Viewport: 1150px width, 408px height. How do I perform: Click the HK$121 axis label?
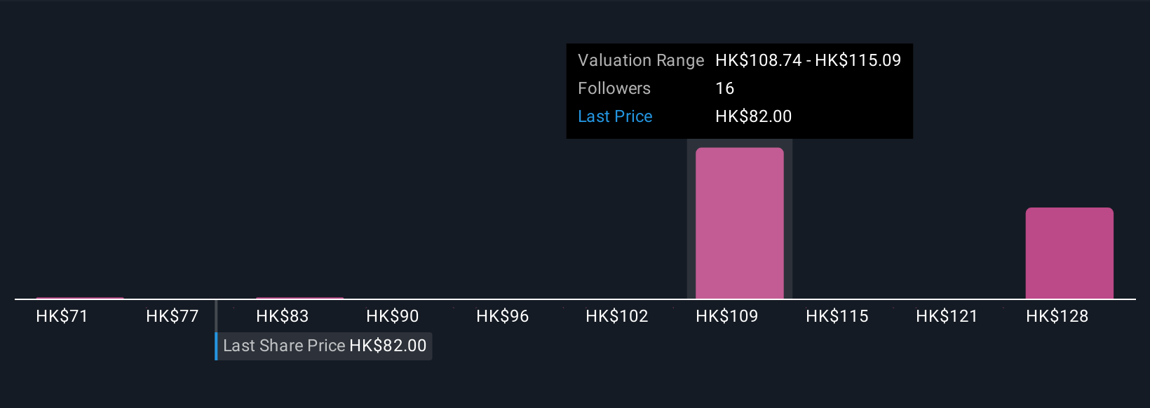pos(947,316)
